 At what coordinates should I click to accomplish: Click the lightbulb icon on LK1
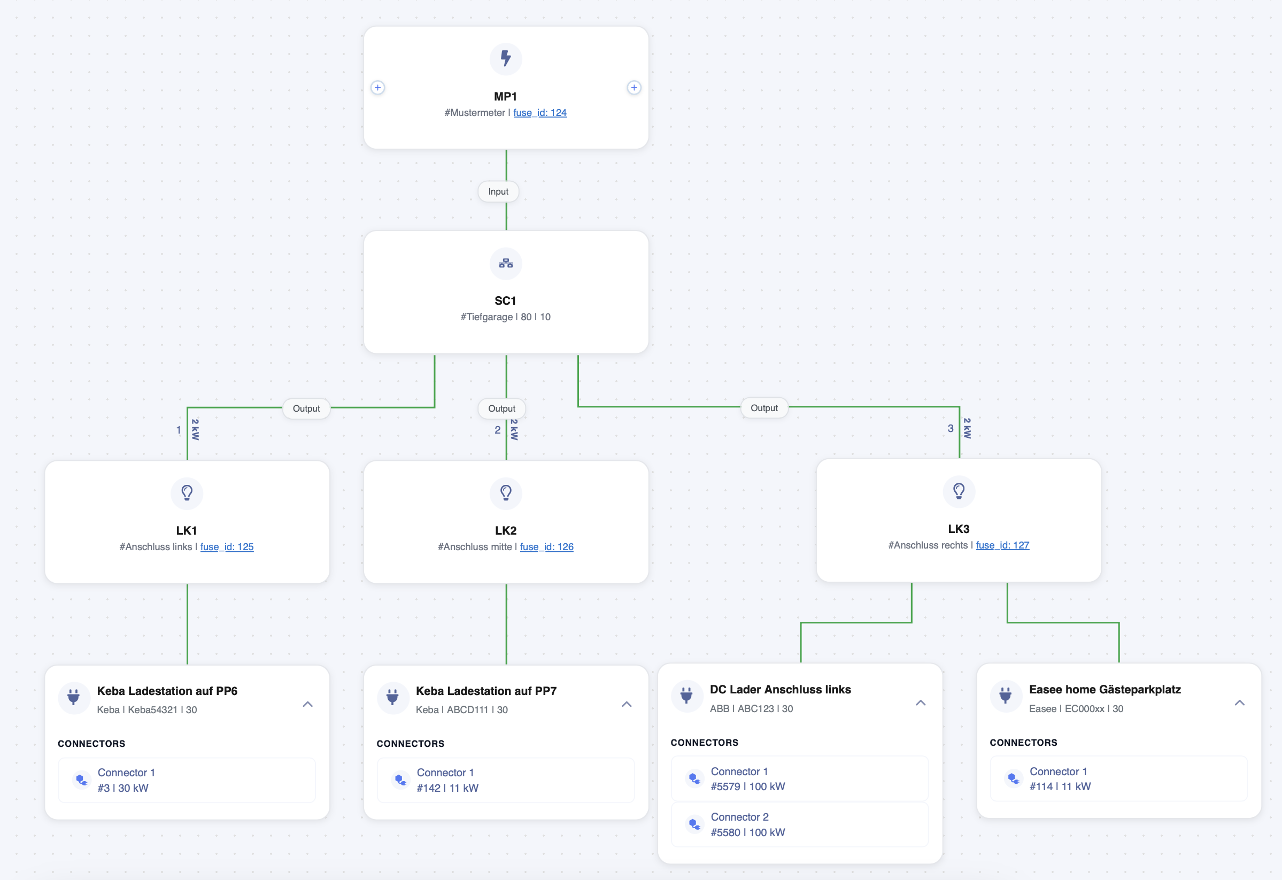187,493
